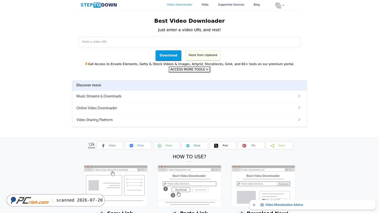
Task: Click Paste Link step illustration
Action: (189, 186)
